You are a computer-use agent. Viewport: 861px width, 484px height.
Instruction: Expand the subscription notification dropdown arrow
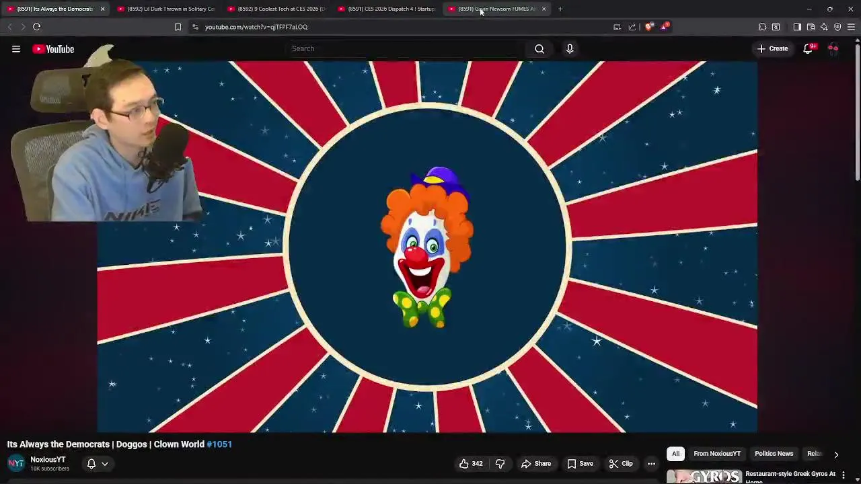pyautogui.click(x=105, y=464)
